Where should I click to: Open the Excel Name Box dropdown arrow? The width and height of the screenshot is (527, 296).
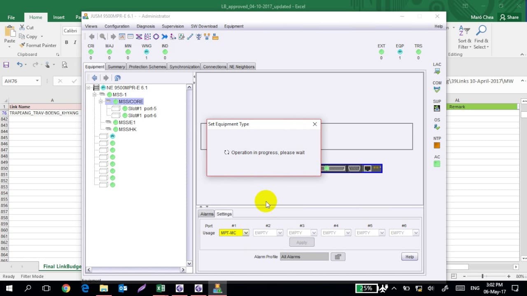tap(37, 81)
